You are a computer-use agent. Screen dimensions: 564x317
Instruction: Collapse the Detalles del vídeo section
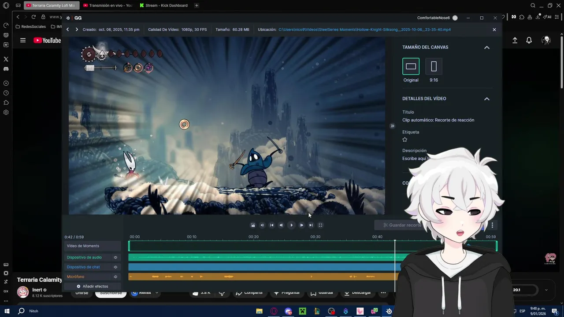coord(487,99)
